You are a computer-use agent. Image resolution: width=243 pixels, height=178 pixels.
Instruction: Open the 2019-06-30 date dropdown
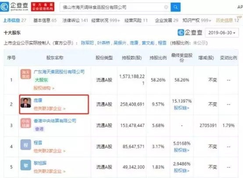click(x=222, y=33)
